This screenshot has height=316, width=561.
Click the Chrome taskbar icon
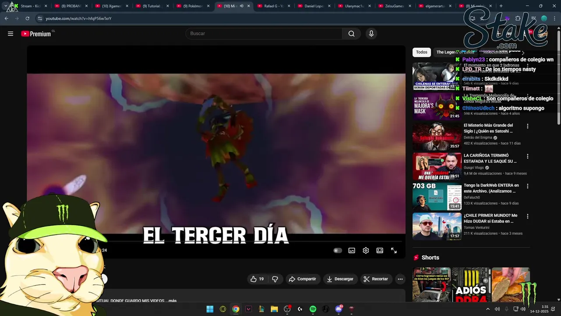236,309
